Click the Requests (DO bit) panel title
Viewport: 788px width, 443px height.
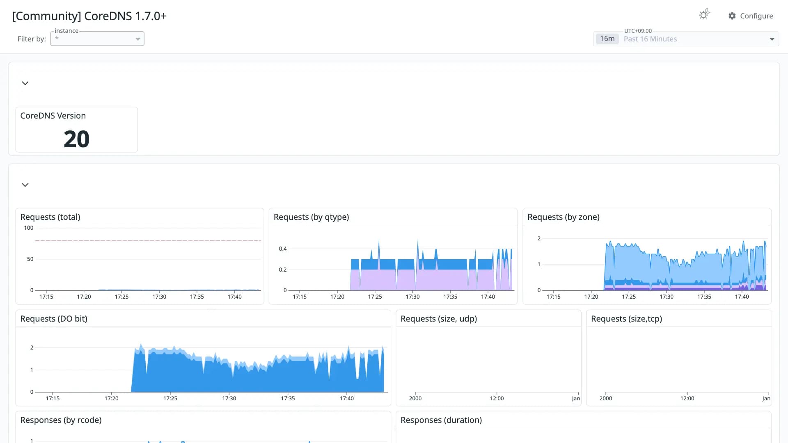pyautogui.click(x=54, y=319)
